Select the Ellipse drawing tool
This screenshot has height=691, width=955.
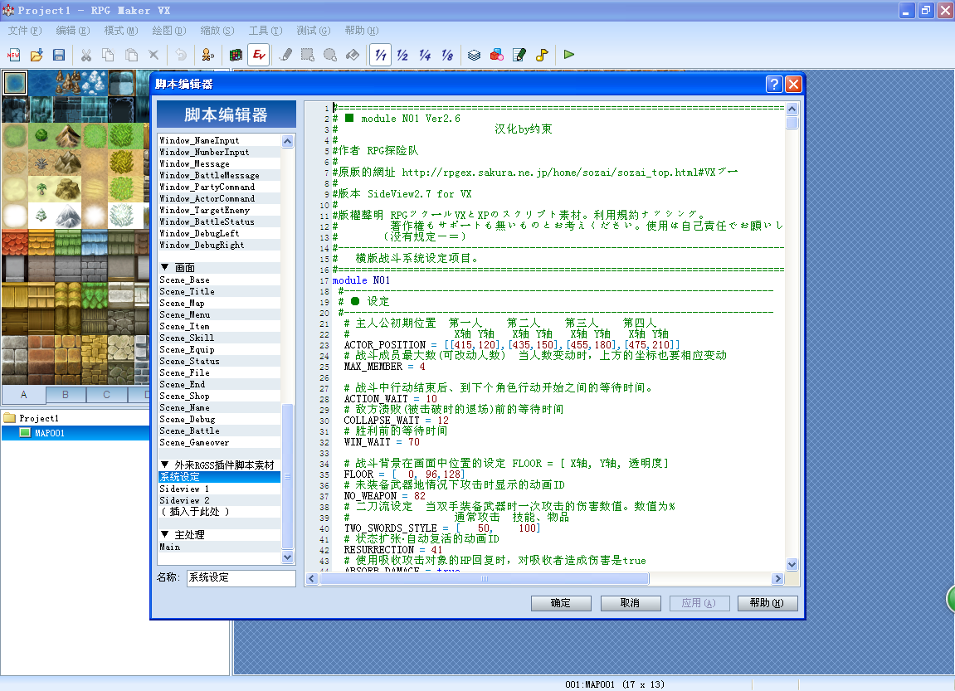[330, 55]
